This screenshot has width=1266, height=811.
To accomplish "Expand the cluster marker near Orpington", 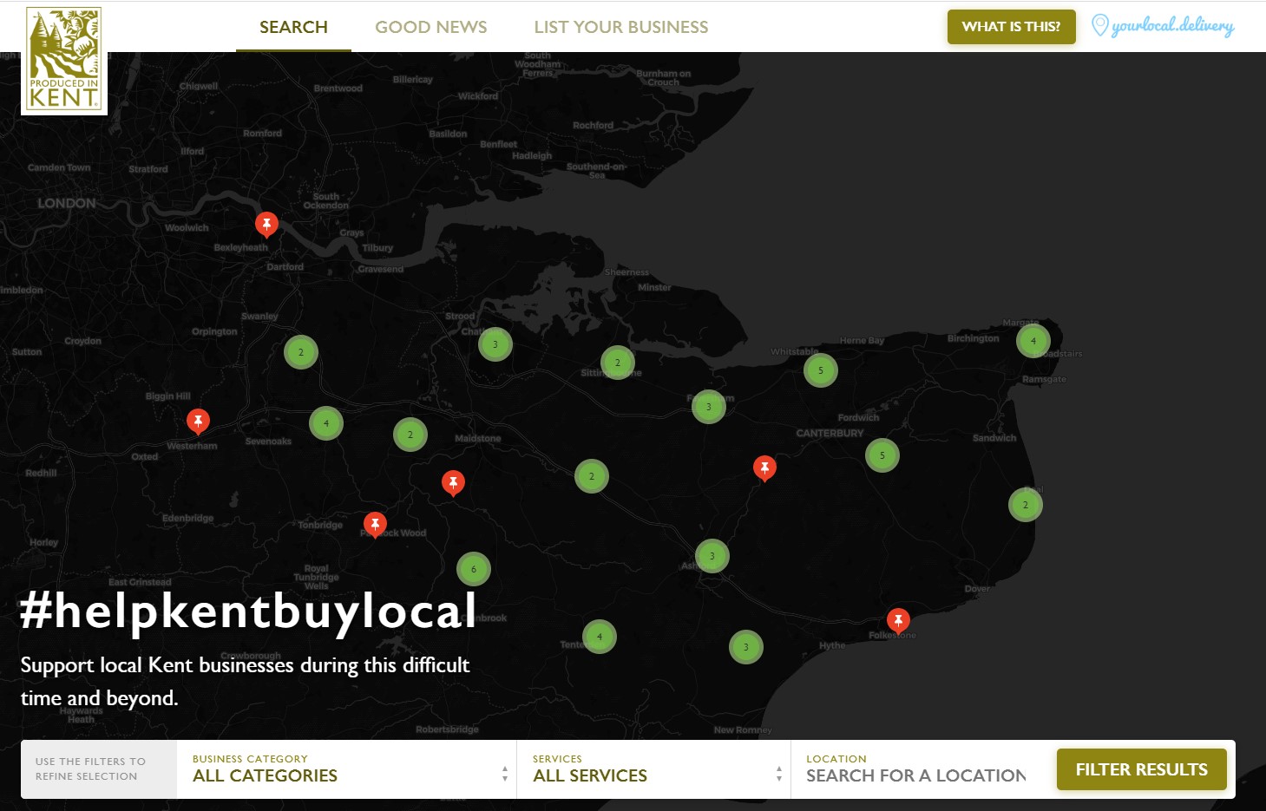I will pyautogui.click(x=301, y=352).
